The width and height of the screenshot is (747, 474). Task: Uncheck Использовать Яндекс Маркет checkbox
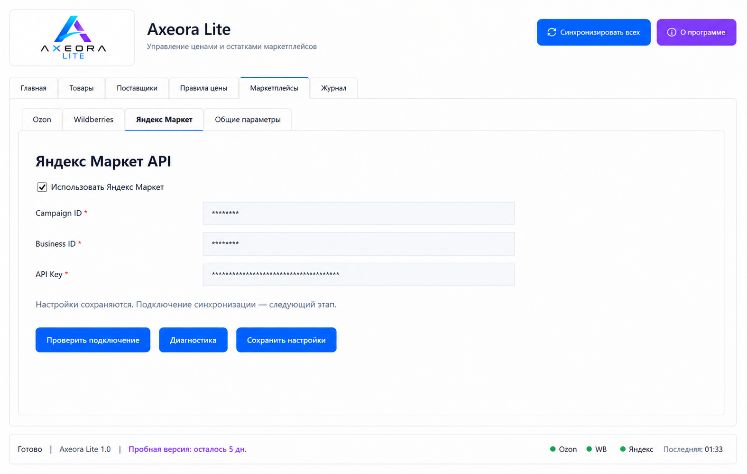point(42,187)
